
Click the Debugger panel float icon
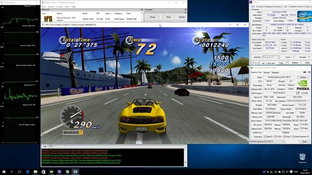tap(185, 10)
